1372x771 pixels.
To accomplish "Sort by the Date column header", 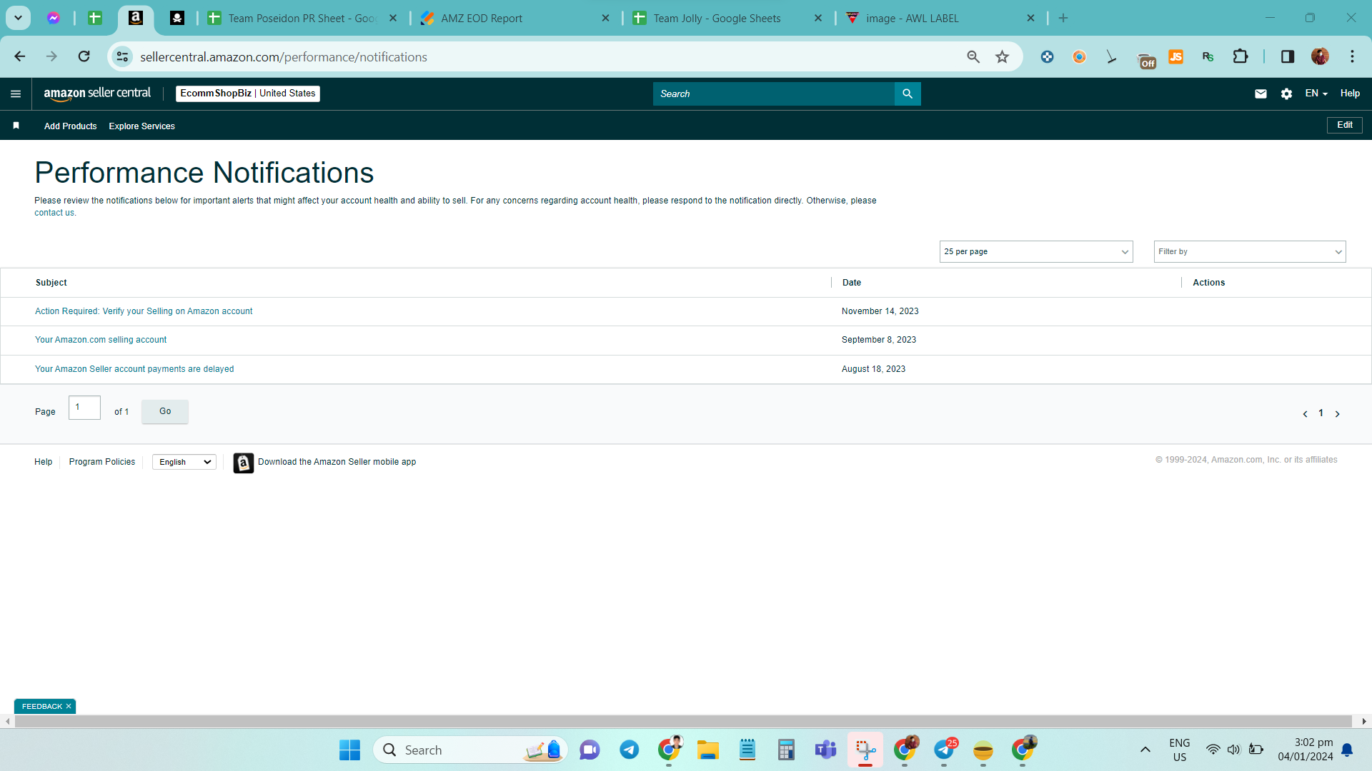I will click(x=852, y=283).
